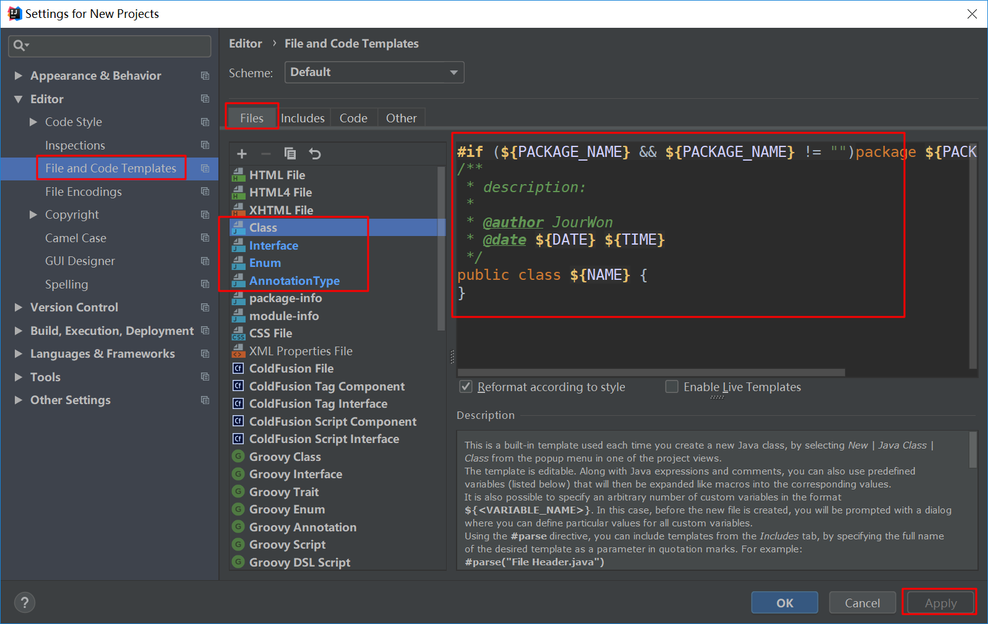Click the OK button
The width and height of the screenshot is (988, 624).
pyautogui.click(x=784, y=602)
